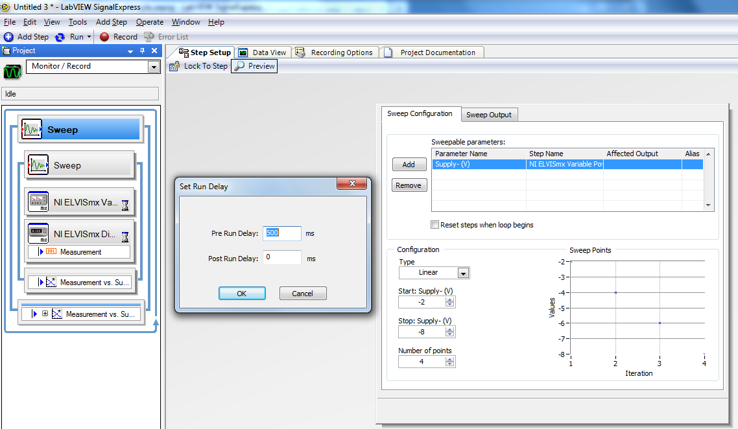
Task: Click the parameters list scroll down arrow
Action: 708,205
